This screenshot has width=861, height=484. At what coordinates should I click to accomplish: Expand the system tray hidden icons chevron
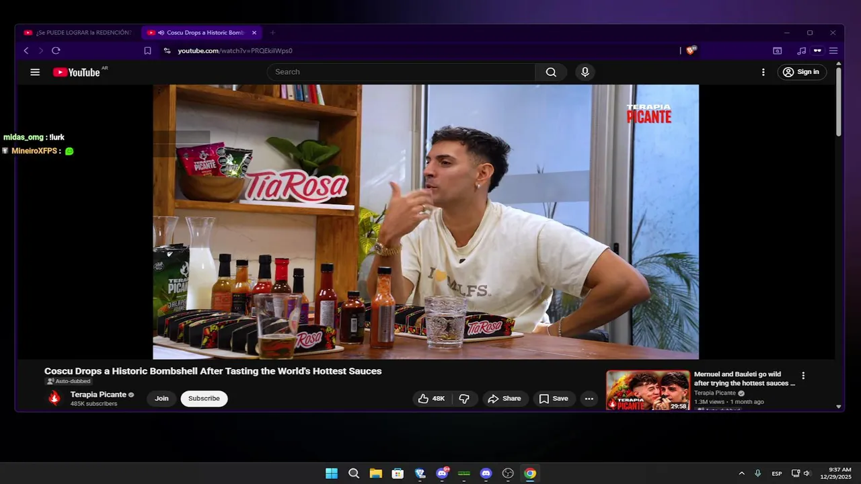pos(741,473)
